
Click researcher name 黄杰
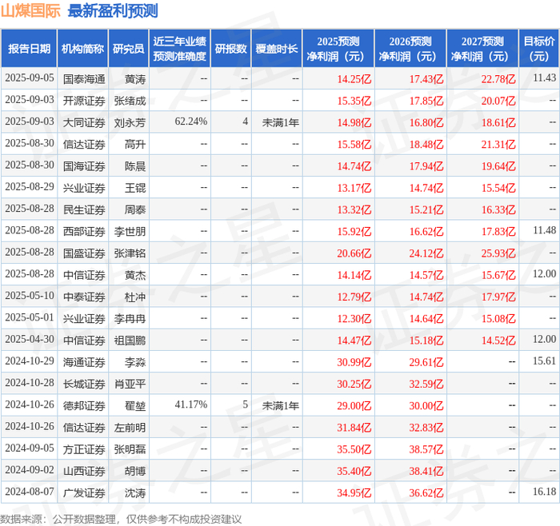pyautogui.click(x=135, y=275)
